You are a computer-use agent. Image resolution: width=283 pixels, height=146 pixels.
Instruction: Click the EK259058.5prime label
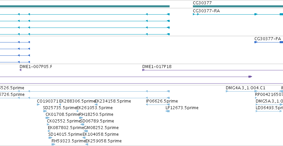tap(103, 141)
